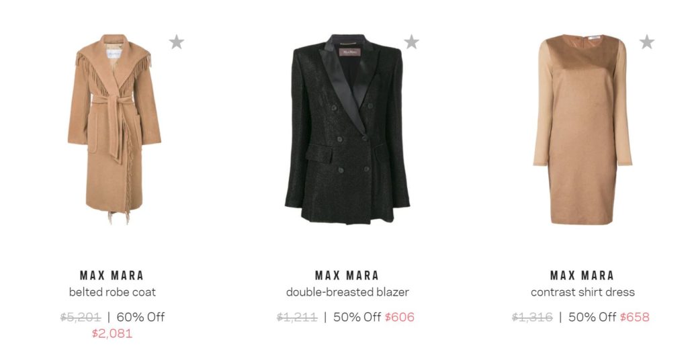This screenshot has width=688, height=358.
Task: Star the double-breasted blazer as favorite
Action: click(412, 42)
